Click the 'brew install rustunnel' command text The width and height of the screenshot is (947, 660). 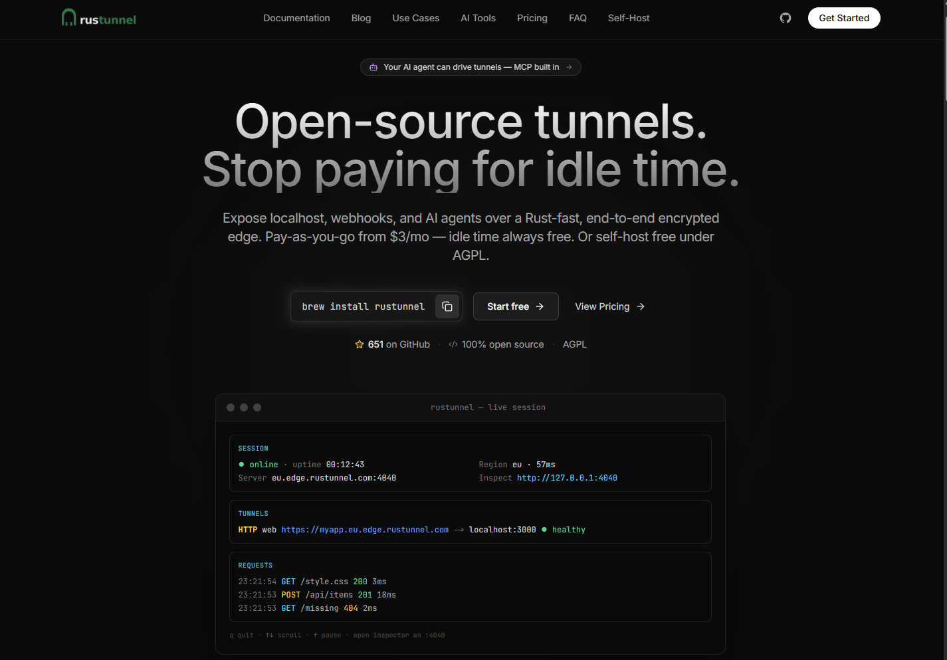[363, 306]
